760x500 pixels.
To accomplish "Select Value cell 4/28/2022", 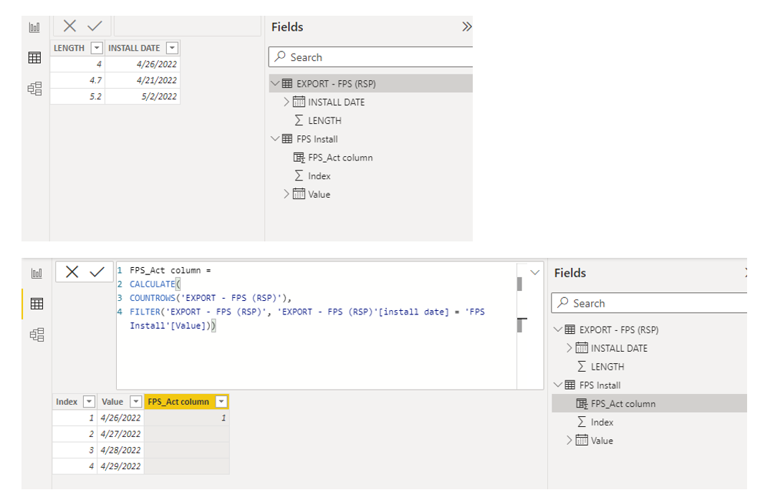I will (120, 450).
